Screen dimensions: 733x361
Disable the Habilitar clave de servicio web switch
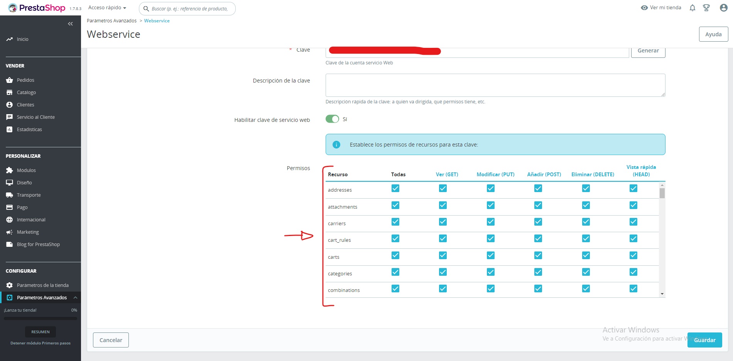(332, 119)
